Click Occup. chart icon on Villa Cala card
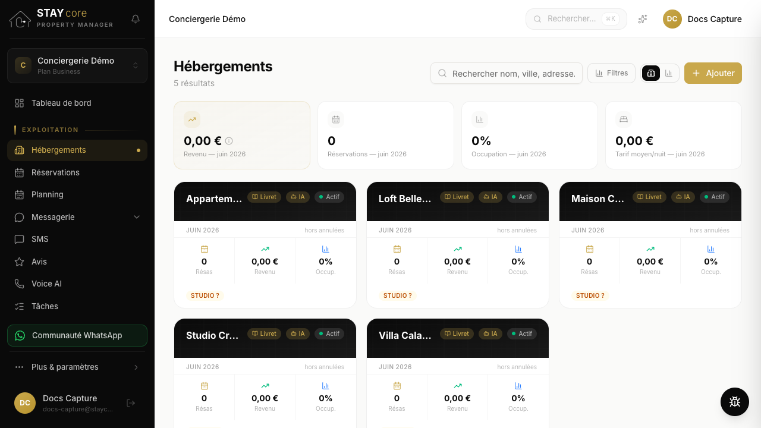Image resolution: width=761 pixels, height=428 pixels. 518,386
